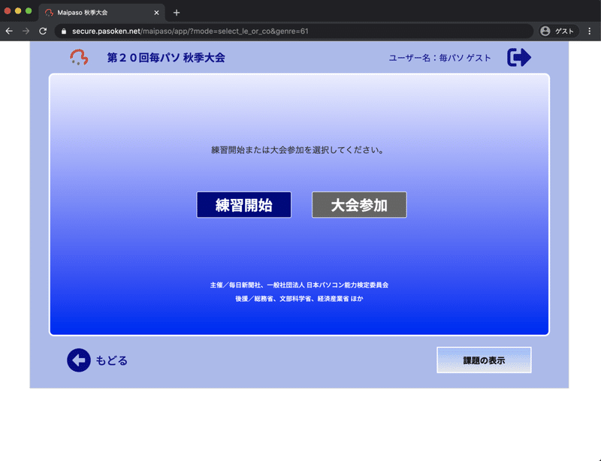Click the logout arrow icon
The width and height of the screenshot is (601, 461).
pos(518,58)
